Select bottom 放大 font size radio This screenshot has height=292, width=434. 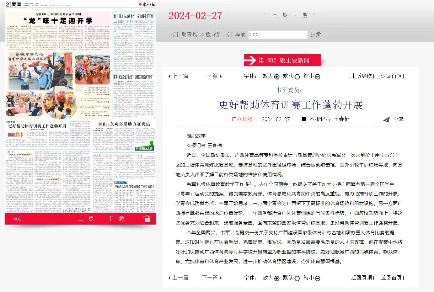click(x=277, y=279)
